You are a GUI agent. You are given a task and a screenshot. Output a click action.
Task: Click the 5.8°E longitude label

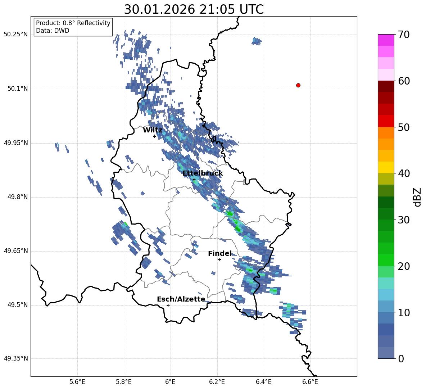coord(124,382)
